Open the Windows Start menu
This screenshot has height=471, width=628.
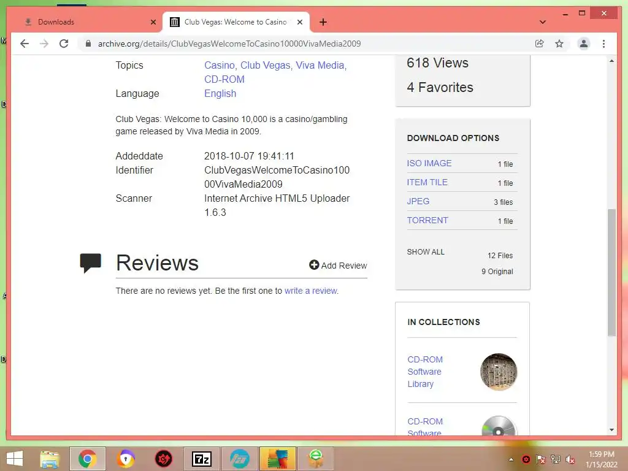[15, 459]
